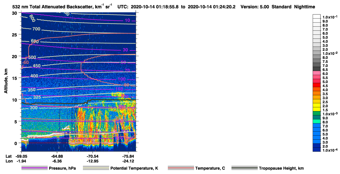Click the 300 K potential temperature contour label
Screen dimensions: 340x174
pos(34,107)
